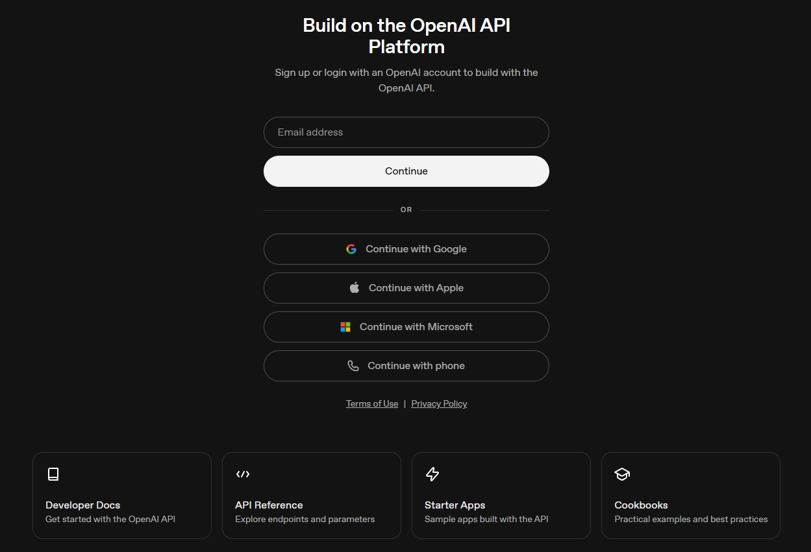
Task: Open the Starter Apps card title
Action: tap(455, 505)
